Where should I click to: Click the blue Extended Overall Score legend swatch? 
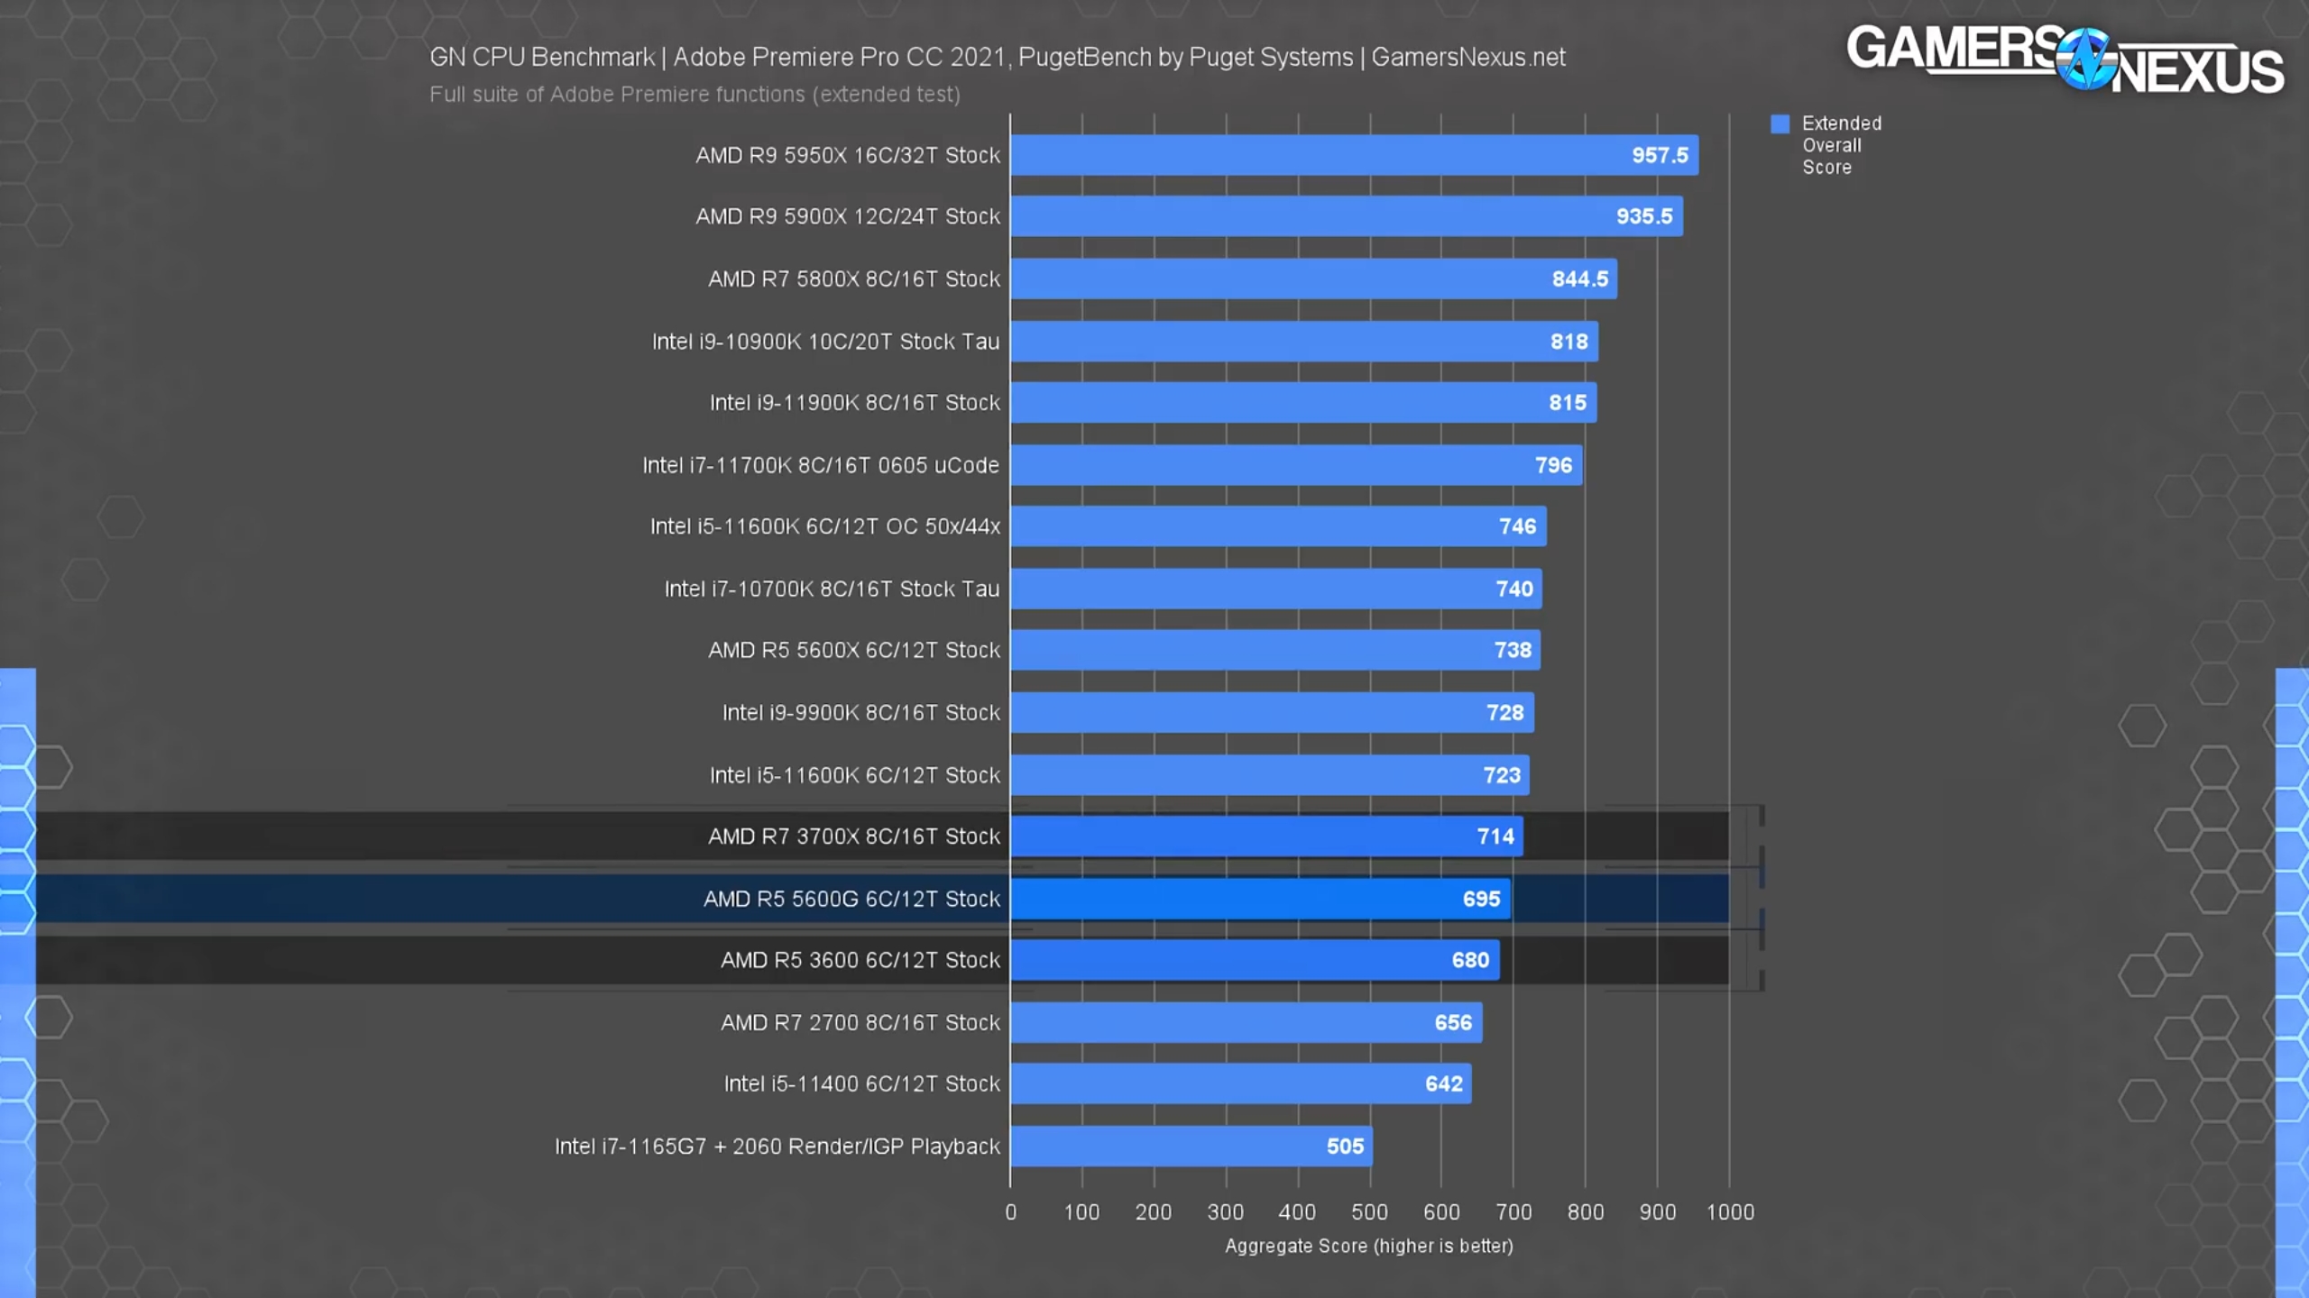click(1780, 124)
